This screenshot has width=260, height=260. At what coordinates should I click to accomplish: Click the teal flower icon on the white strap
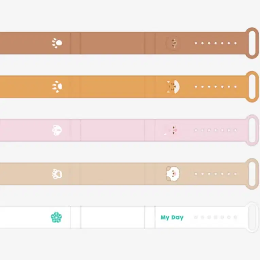(x=56, y=217)
